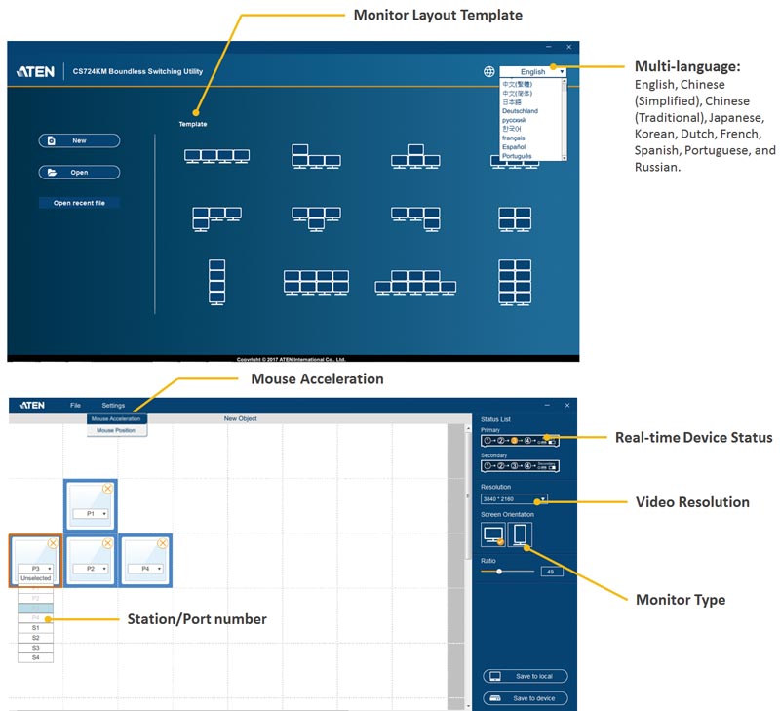Choose Mouse Acceleration from Settings menu
The height and width of the screenshot is (711, 780).
pos(116,419)
